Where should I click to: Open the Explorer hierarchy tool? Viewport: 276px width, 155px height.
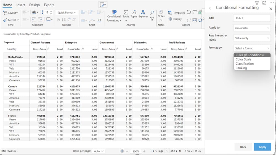pyautogui.click(x=143, y=14)
